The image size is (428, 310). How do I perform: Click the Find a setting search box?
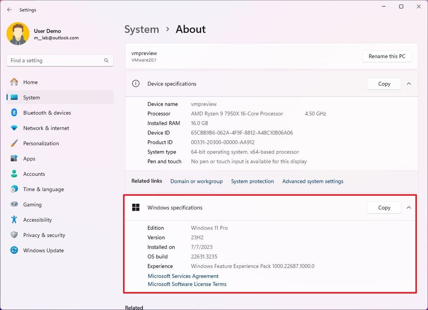59,60
